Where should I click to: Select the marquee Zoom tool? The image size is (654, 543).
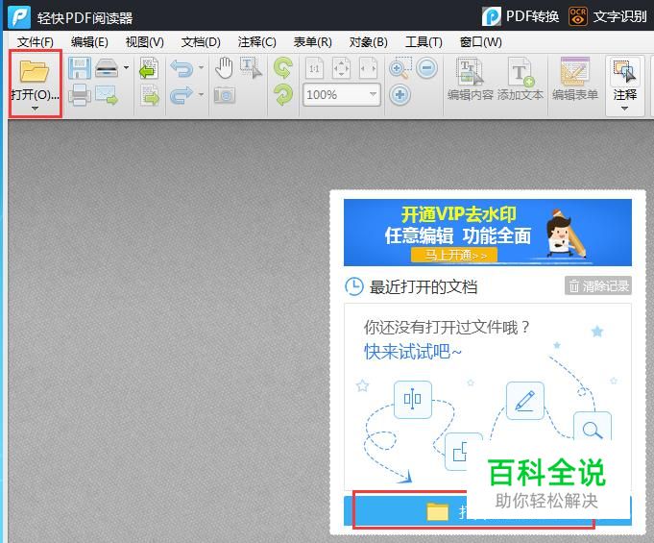point(400,68)
